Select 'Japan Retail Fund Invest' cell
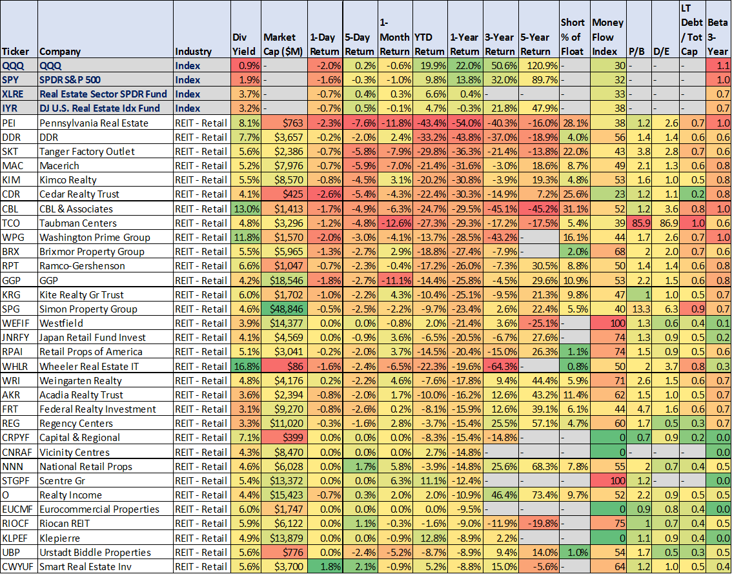The height and width of the screenshot is (574, 732). tap(105, 338)
